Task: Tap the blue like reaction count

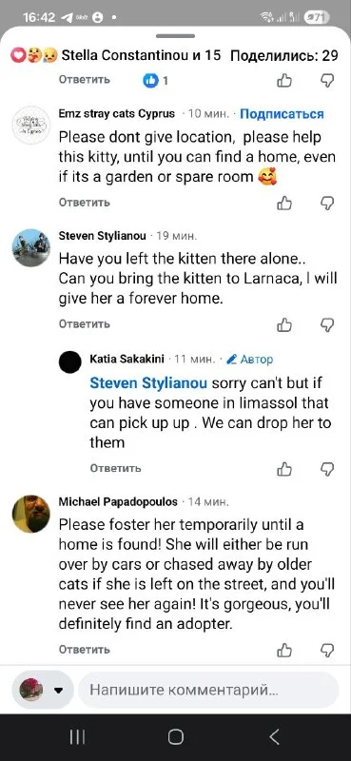Action: click(155, 81)
